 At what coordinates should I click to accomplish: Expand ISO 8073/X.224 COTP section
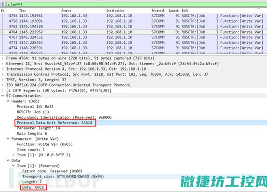pyautogui.click(x=2, y=85)
